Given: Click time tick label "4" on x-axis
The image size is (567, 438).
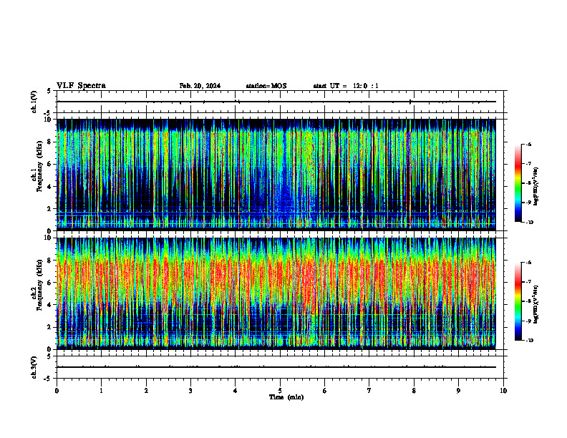Looking at the screenshot, I should (236, 391).
